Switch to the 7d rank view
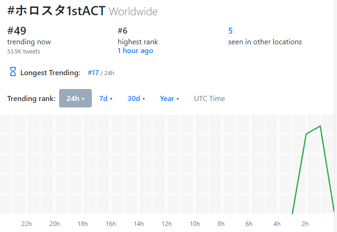This screenshot has height=232, width=337. 106,99
